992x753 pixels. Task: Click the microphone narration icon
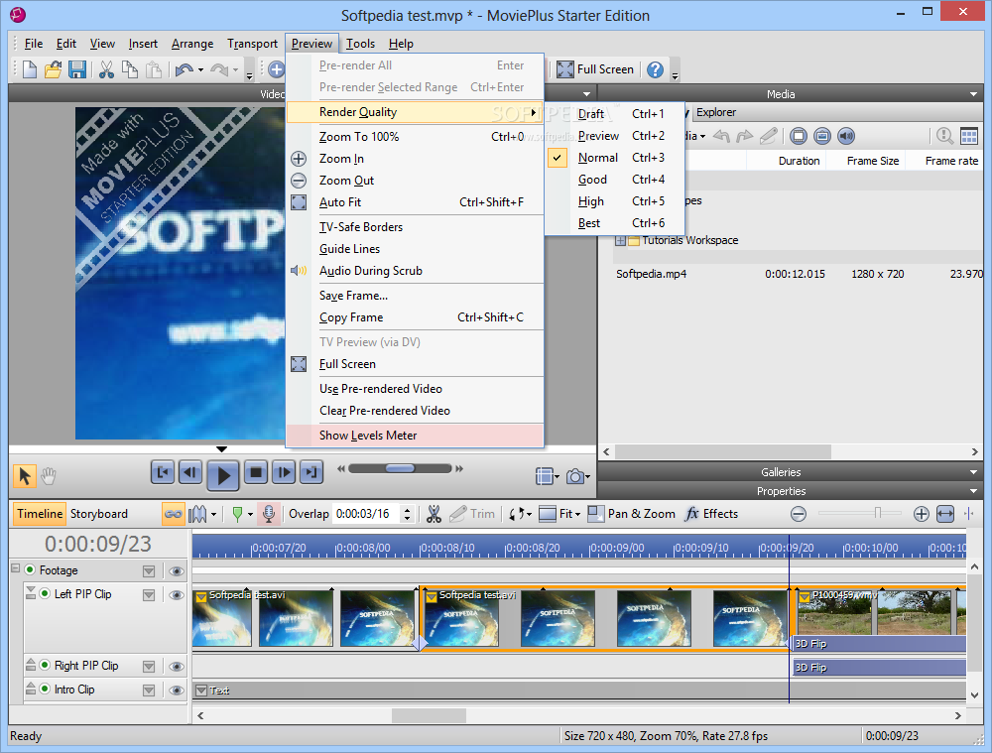coord(268,514)
